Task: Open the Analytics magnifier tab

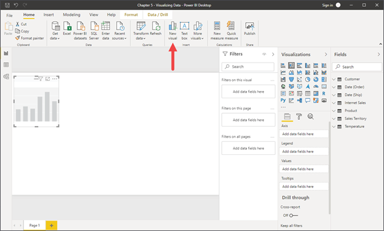Action: pos(310,116)
